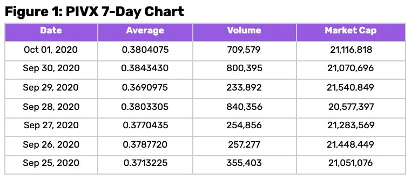Select the Oct 01, 2020 date cell
418x194 pixels.
coord(51,50)
